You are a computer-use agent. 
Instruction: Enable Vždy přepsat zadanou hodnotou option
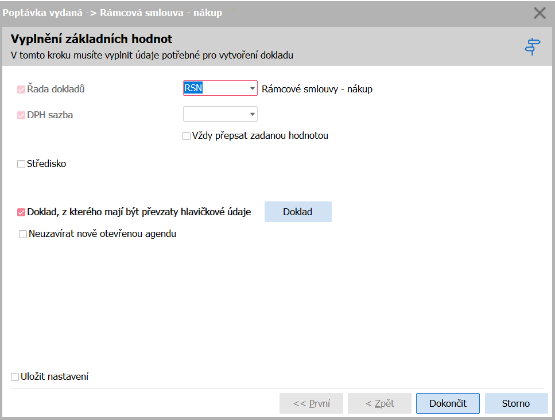[x=187, y=136]
